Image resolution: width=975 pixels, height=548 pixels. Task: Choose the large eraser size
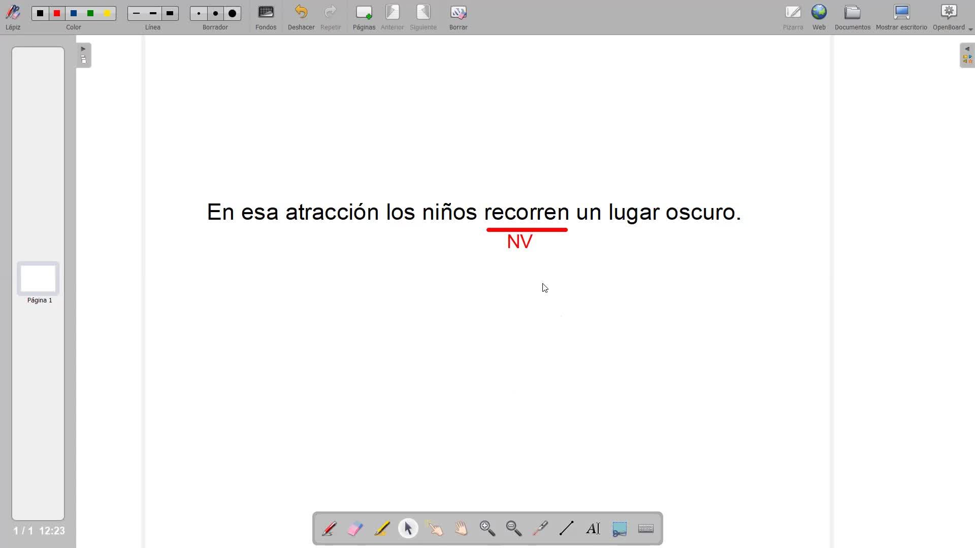coord(233,14)
